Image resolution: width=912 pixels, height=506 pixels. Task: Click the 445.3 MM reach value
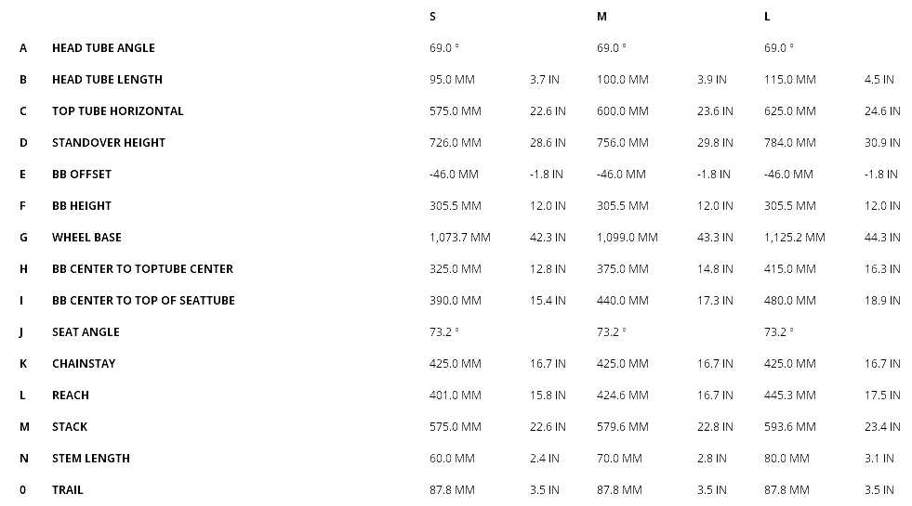790,396
